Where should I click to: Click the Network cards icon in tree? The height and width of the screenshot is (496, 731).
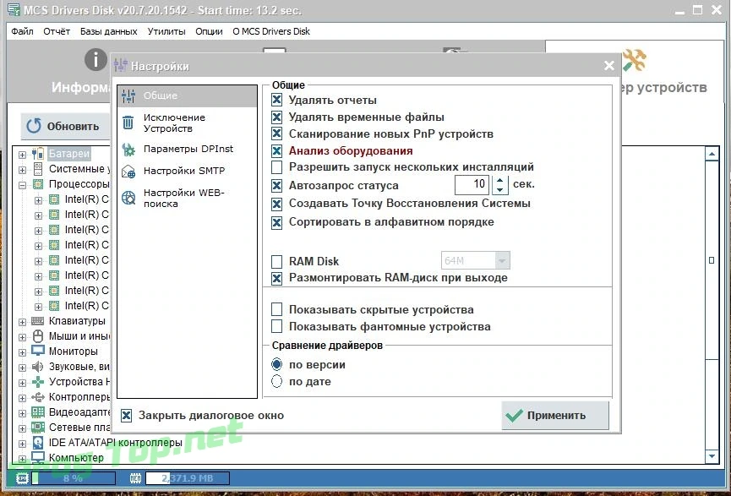38,427
